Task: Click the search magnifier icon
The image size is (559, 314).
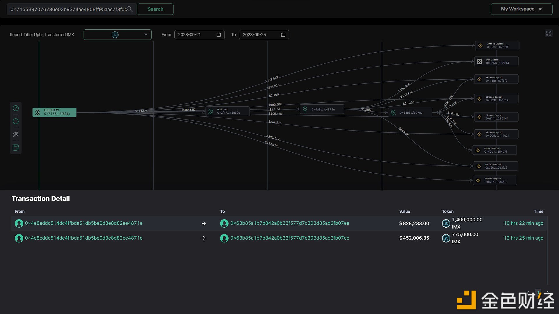Action: coord(130,9)
